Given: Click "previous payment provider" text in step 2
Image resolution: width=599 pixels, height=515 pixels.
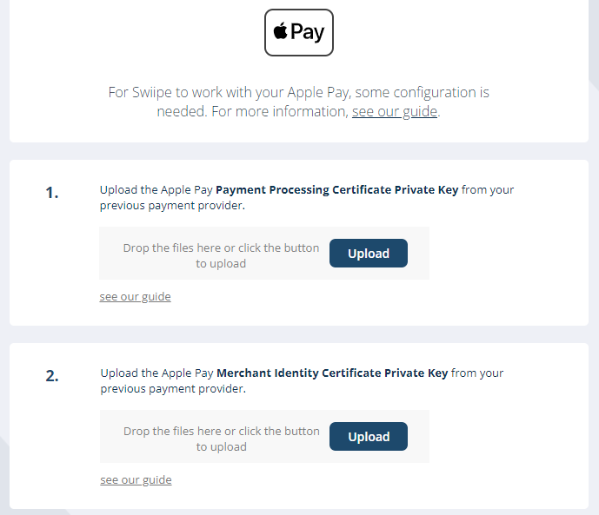Looking at the screenshot, I should click(x=172, y=389).
